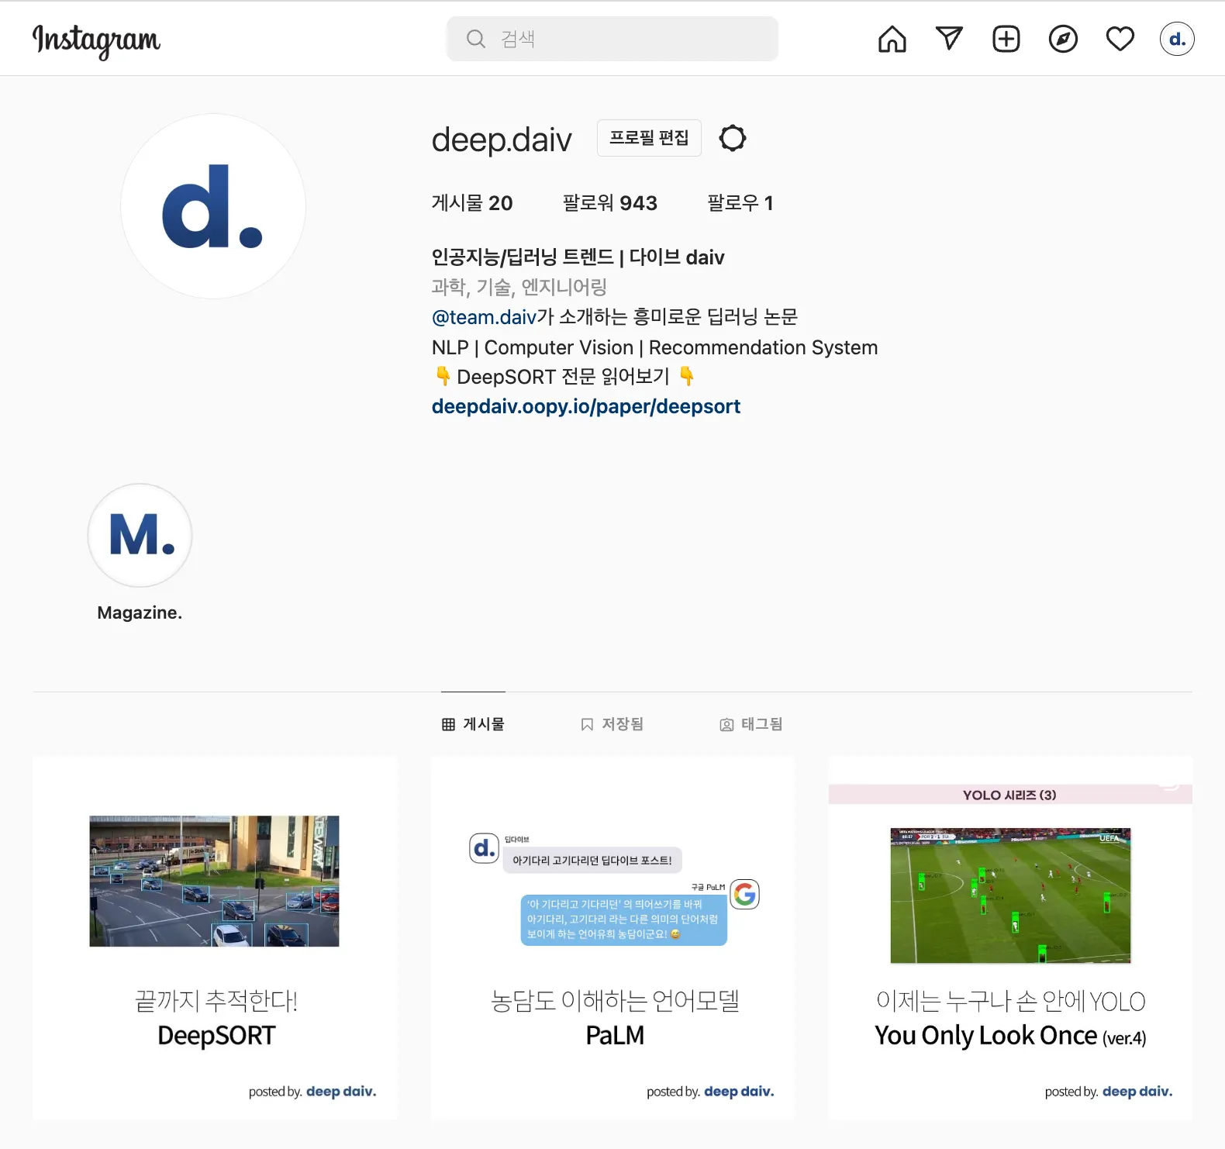Open the @team.daiv mention link
Viewport: 1225px width, 1149px height.
pyautogui.click(x=484, y=317)
